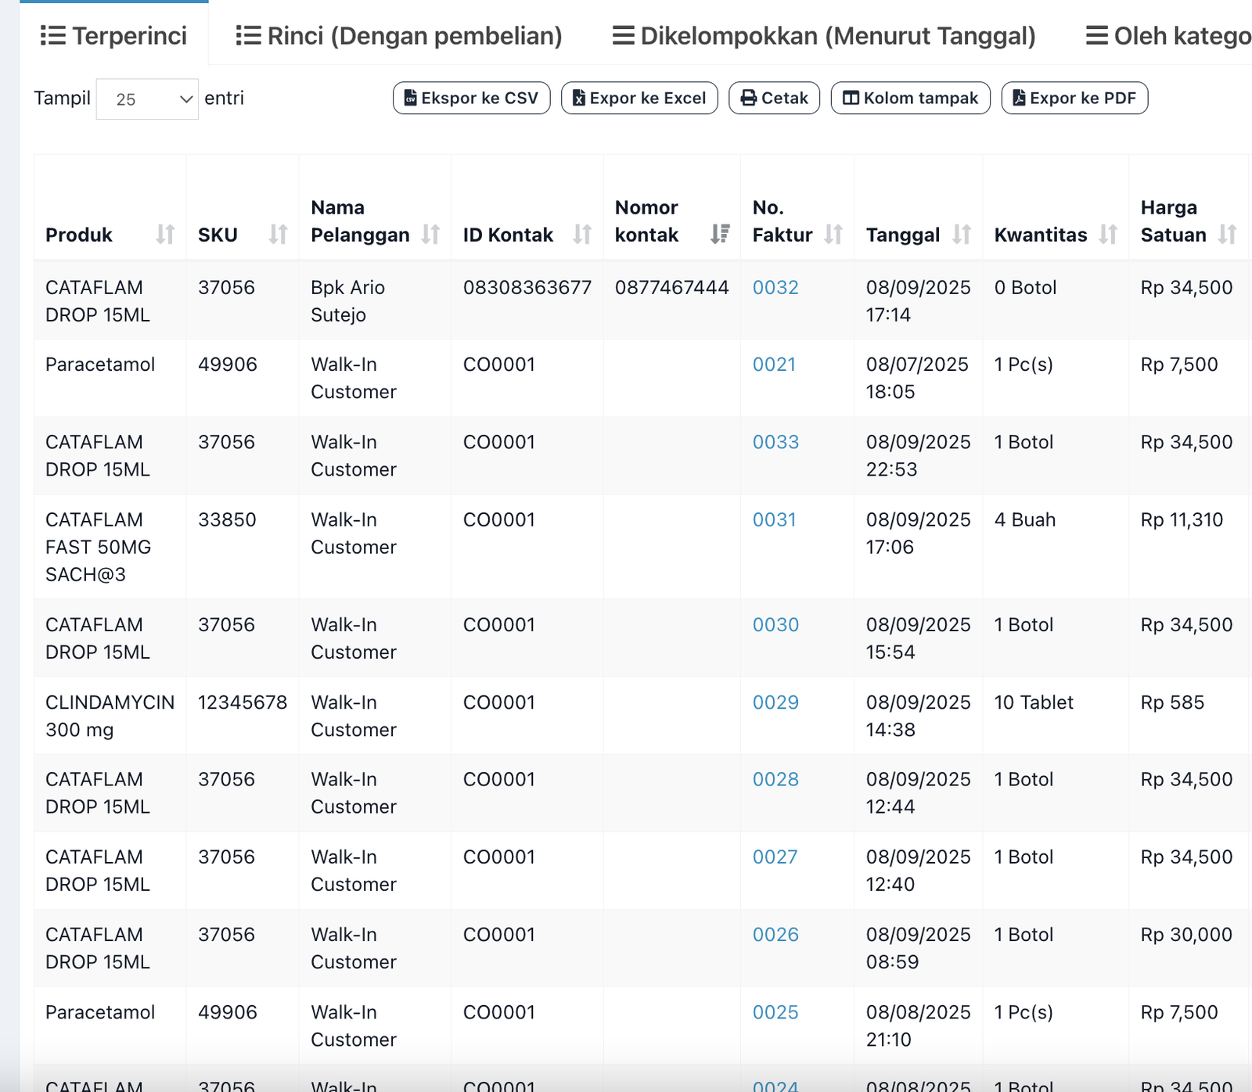Select Dikelompokkan (Menurut Tanggal) tab
The height and width of the screenshot is (1092, 1252).
coord(824,36)
